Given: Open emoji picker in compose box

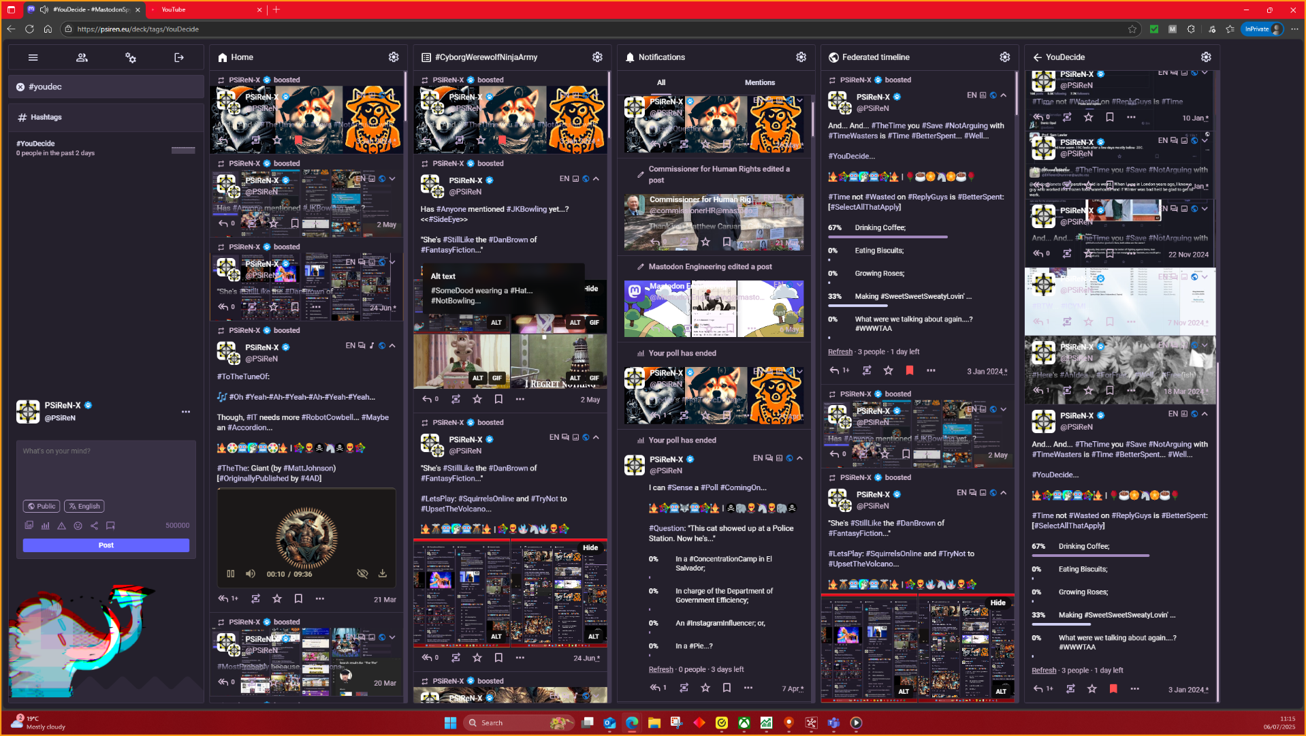Looking at the screenshot, I should (78, 526).
